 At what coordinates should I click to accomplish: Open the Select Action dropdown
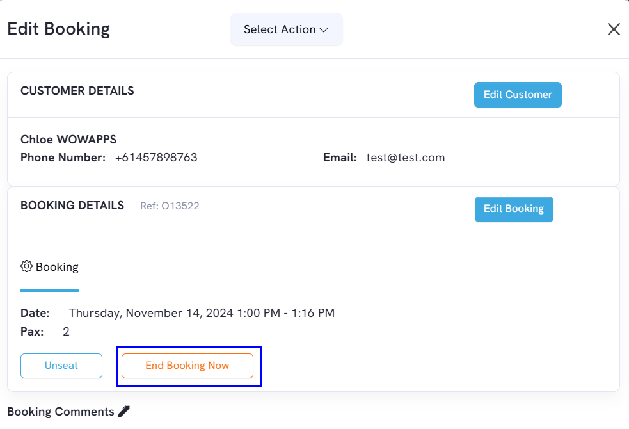coord(287,29)
